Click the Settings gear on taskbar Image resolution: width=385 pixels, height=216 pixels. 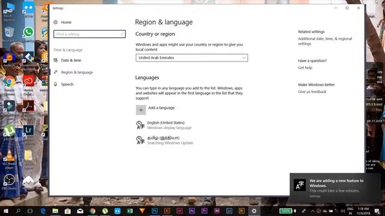coord(254,211)
